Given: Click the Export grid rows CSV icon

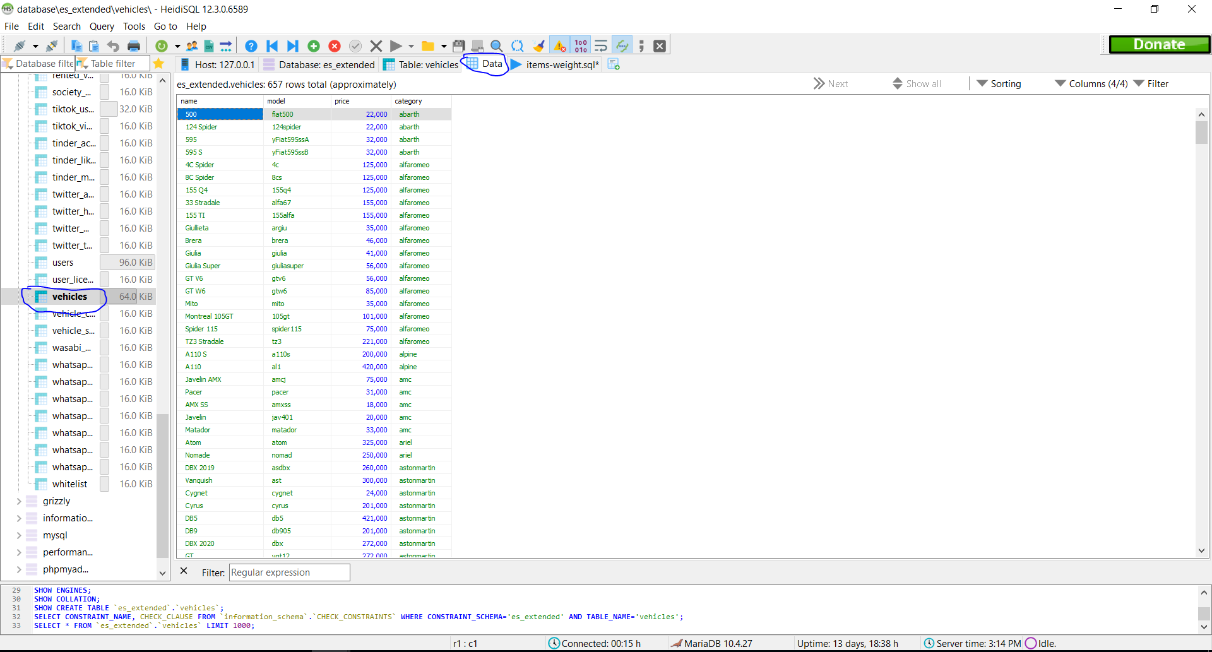Looking at the screenshot, I should point(209,45).
